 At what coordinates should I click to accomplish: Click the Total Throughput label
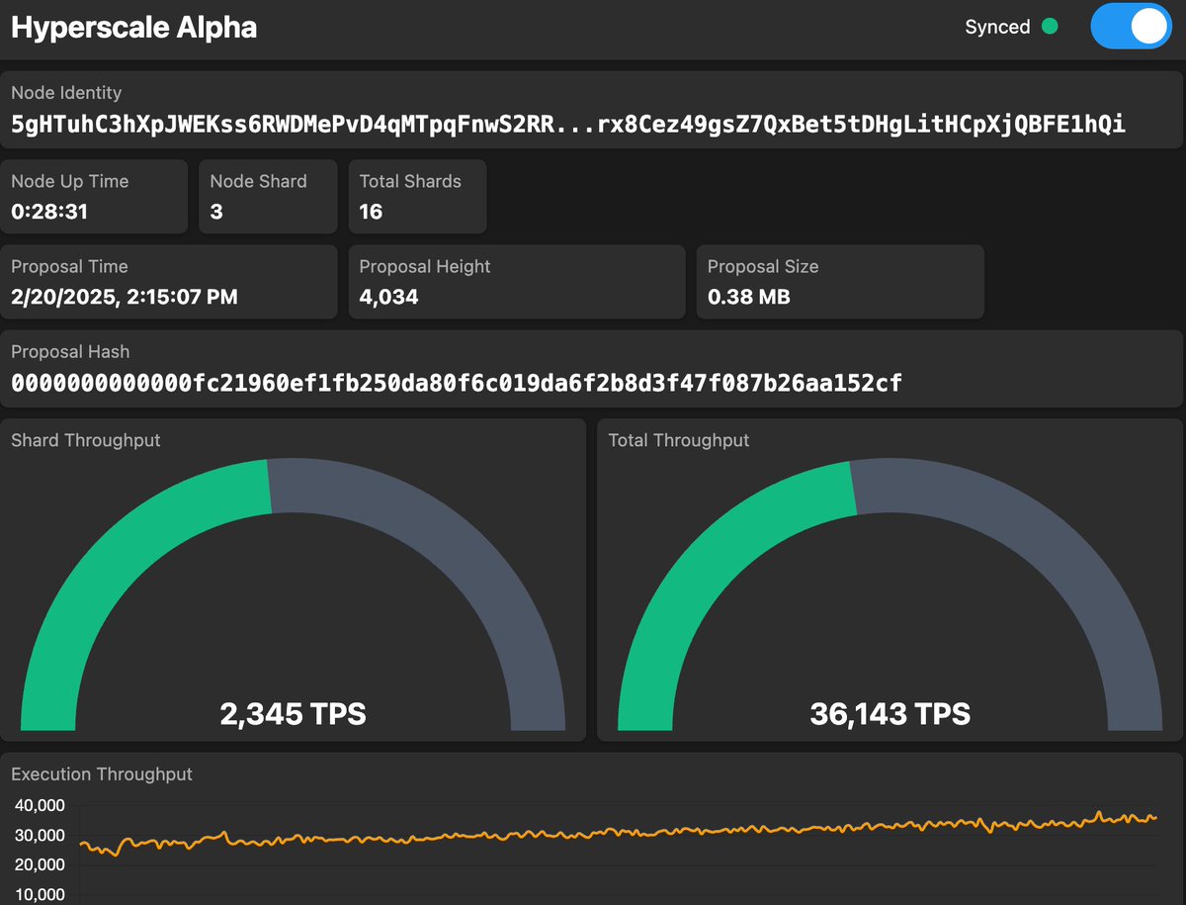pos(679,440)
